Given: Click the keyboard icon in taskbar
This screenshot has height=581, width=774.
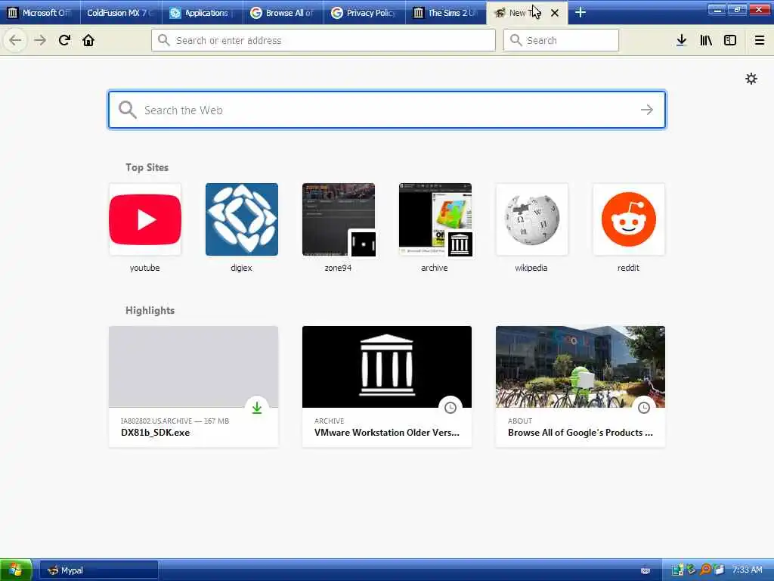Looking at the screenshot, I should (646, 570).
